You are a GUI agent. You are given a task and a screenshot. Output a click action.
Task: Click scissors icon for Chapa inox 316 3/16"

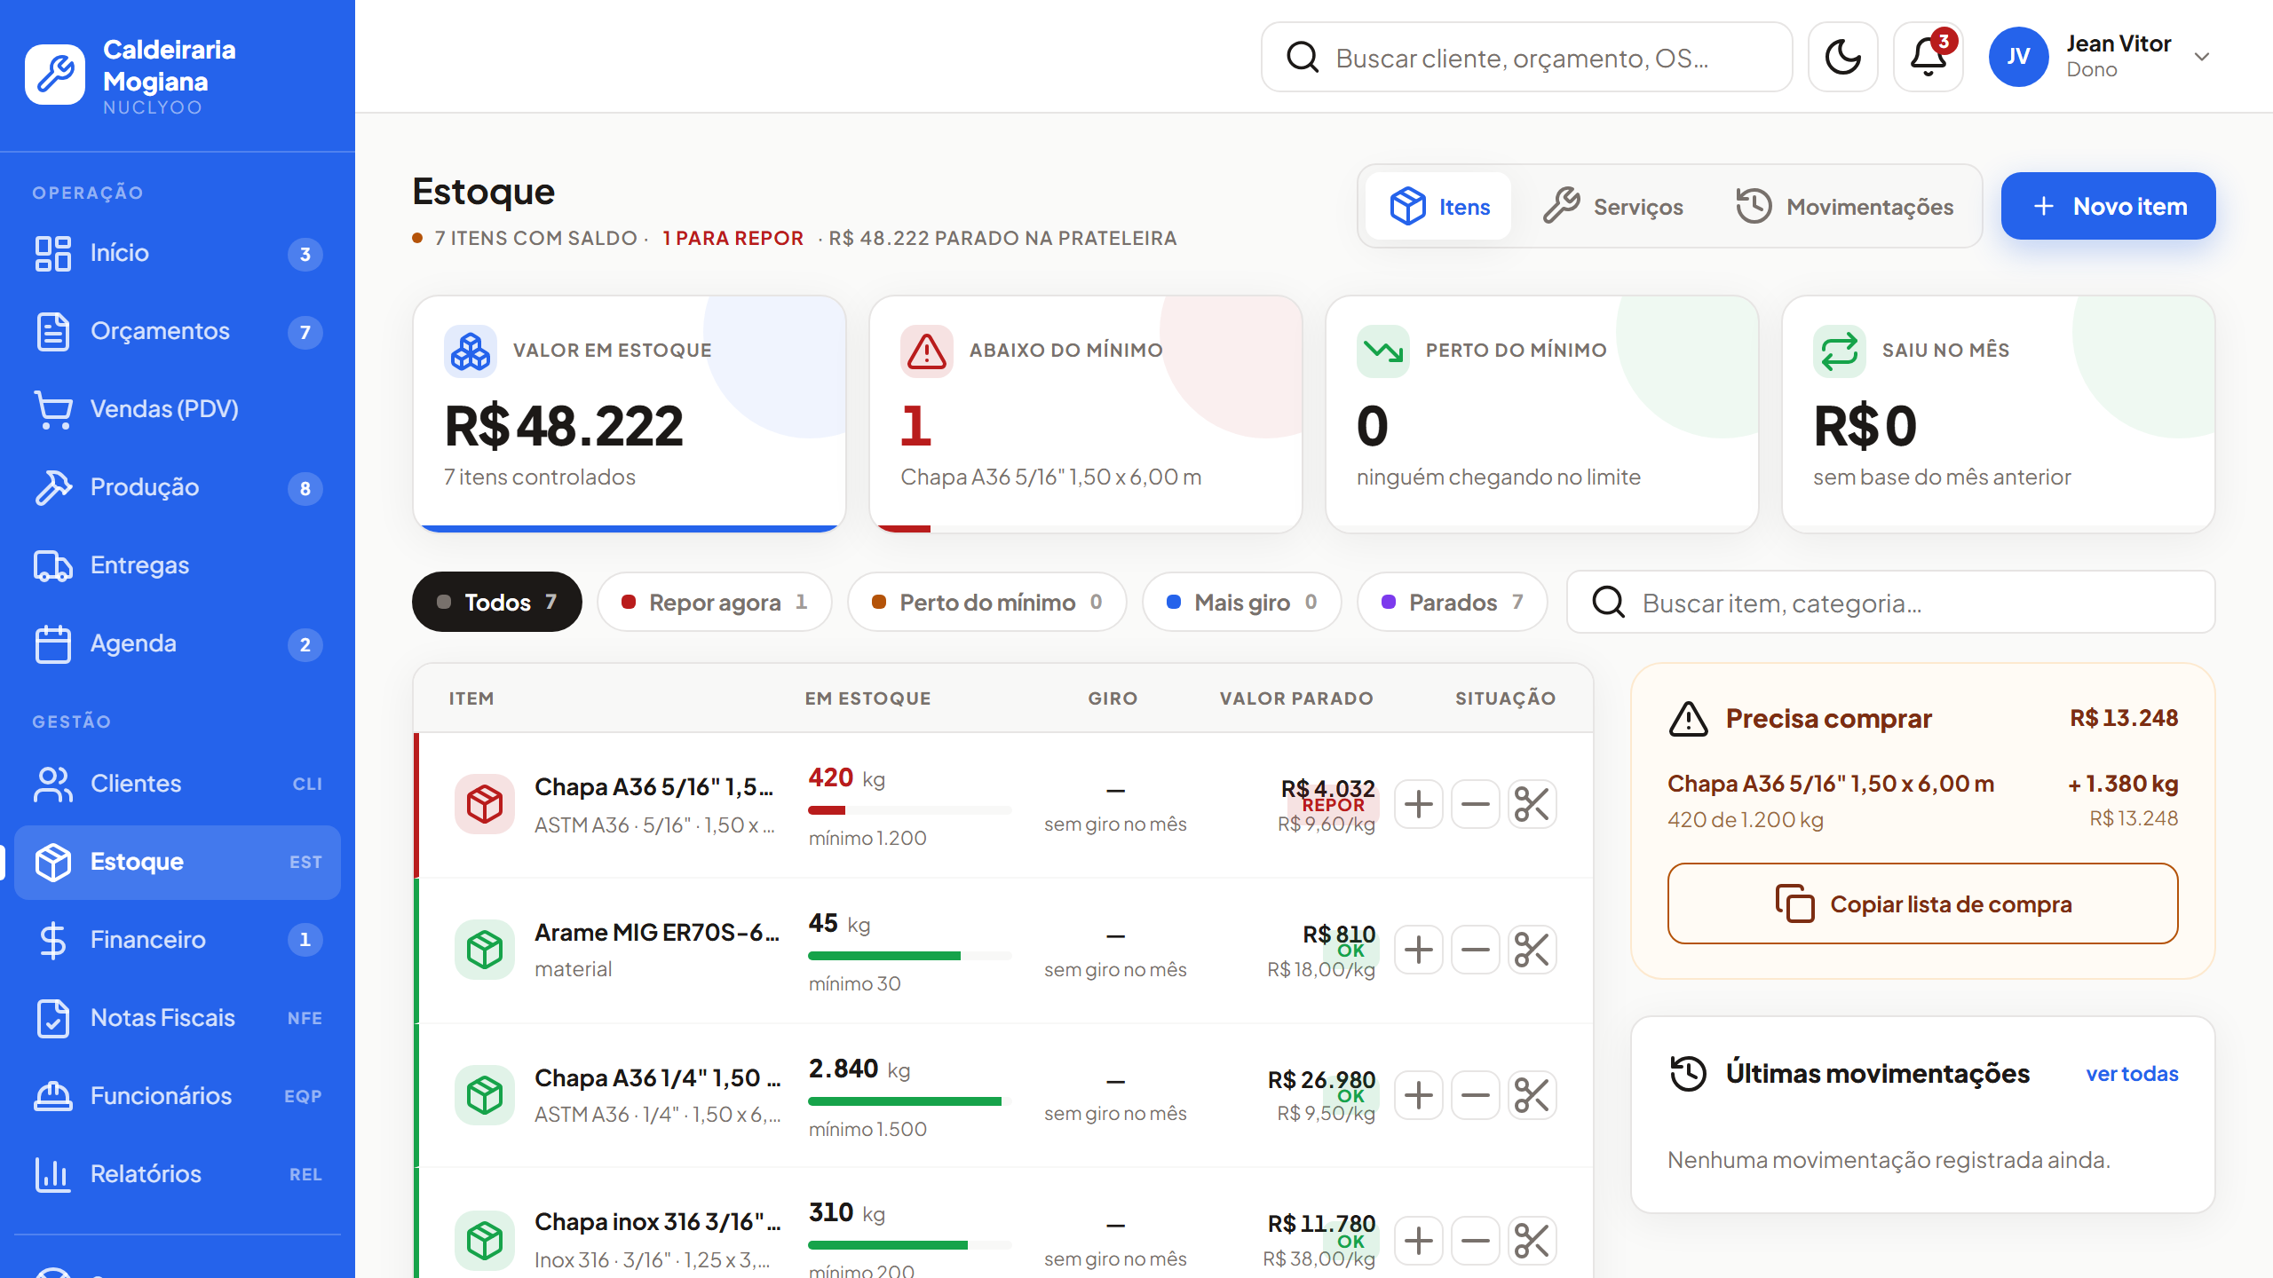[1532, 1241]
